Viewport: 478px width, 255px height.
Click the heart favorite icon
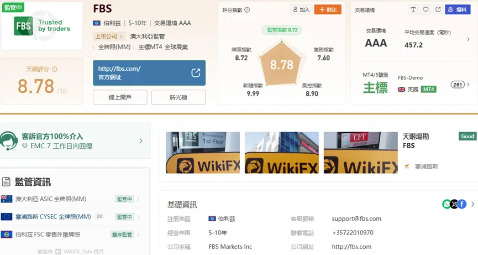pos(426,9)
